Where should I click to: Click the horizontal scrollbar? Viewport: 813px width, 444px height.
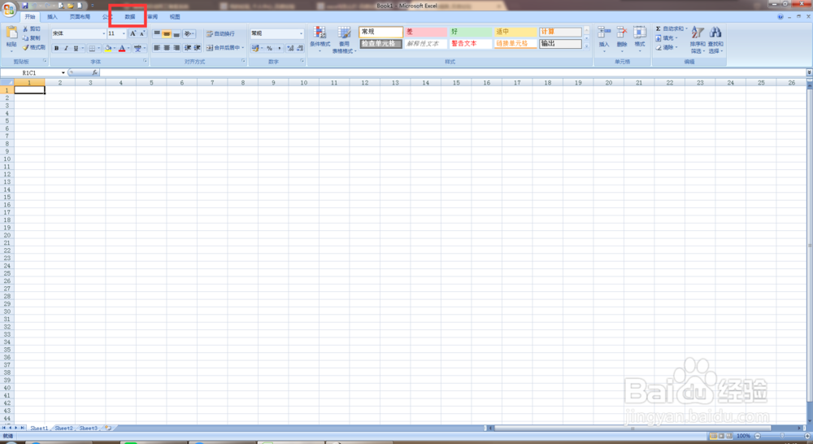click(x=632, y=429)
